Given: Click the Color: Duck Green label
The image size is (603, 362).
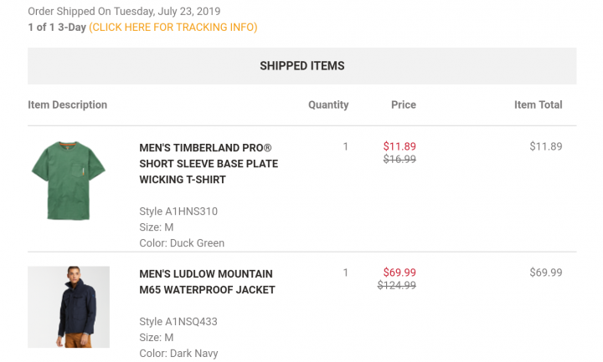Looking at the screenshot, I should tap(182, 243).
